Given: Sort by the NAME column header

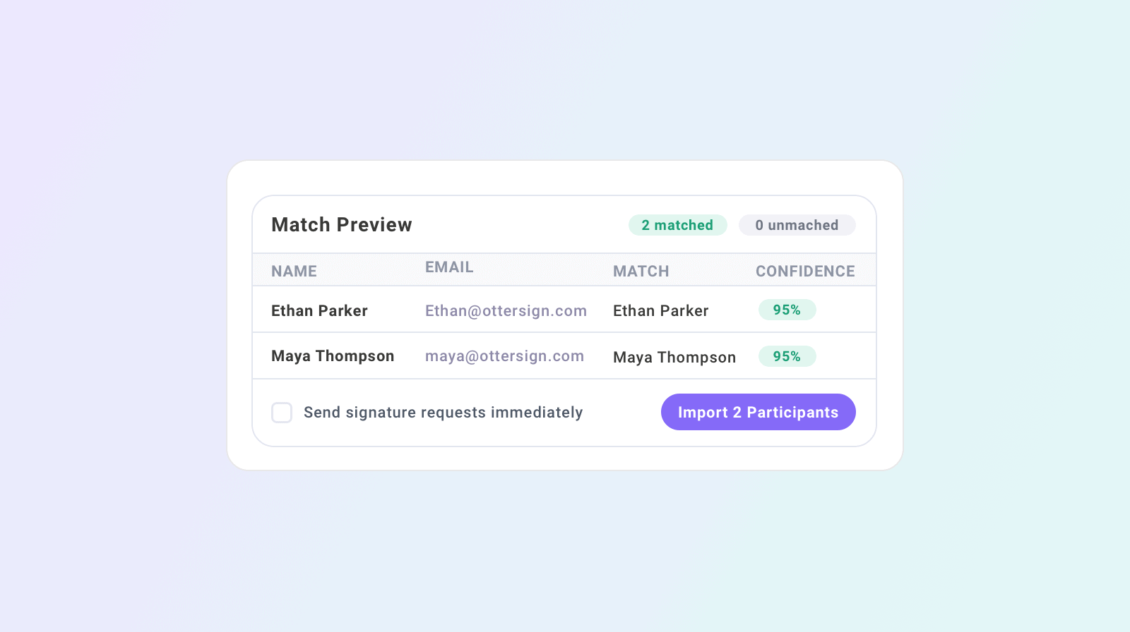Looking at the screenshot, I should [x=294, y=271].
